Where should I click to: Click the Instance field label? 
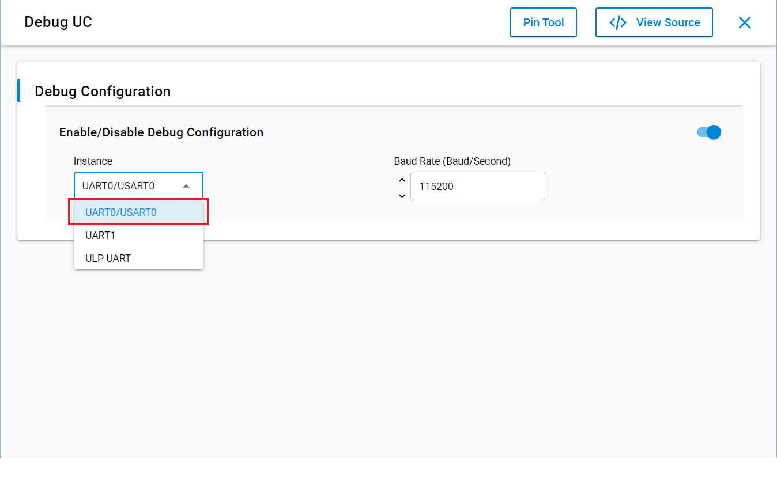pyautogui.click(x=93, y=161)
